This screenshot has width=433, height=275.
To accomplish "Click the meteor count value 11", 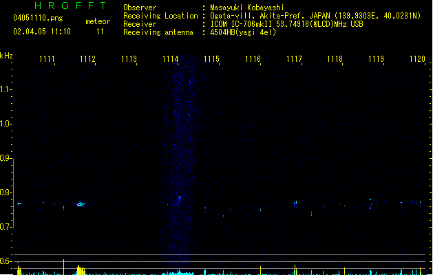I will 100,32.
